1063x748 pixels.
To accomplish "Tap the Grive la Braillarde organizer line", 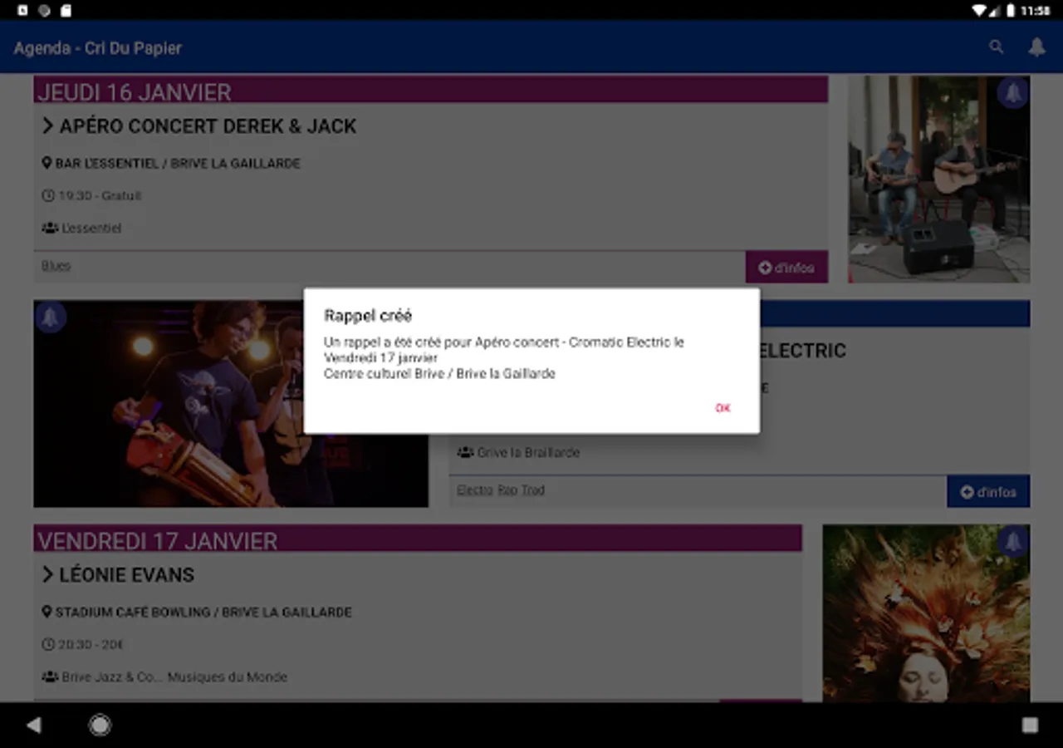I will coord(518,453).
